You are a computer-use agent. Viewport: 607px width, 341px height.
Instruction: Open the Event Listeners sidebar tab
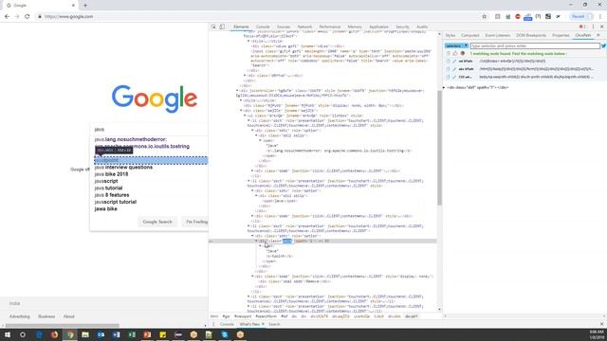[497, 35]
